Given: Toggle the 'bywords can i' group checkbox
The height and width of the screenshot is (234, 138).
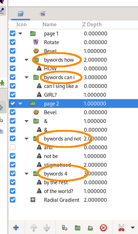Looking at the screenshot, I should pos(13,77).
